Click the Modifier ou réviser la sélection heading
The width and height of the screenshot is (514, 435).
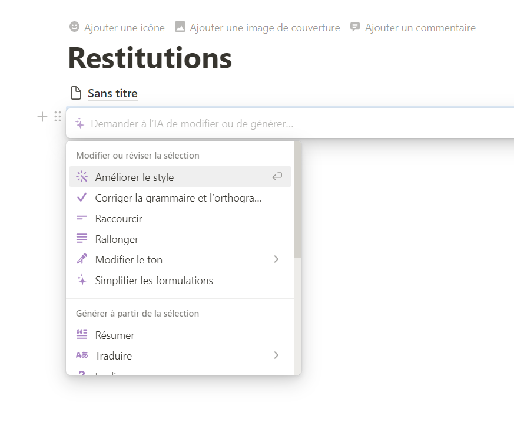point(138,156)
